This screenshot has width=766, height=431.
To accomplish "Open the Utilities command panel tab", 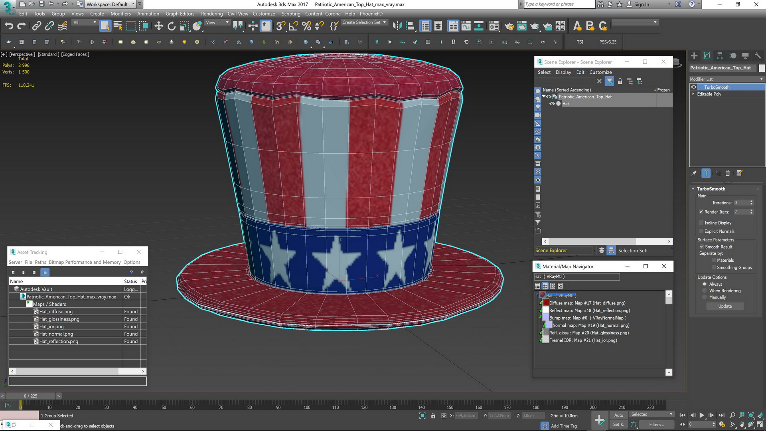I will click(x=758, y=56).
